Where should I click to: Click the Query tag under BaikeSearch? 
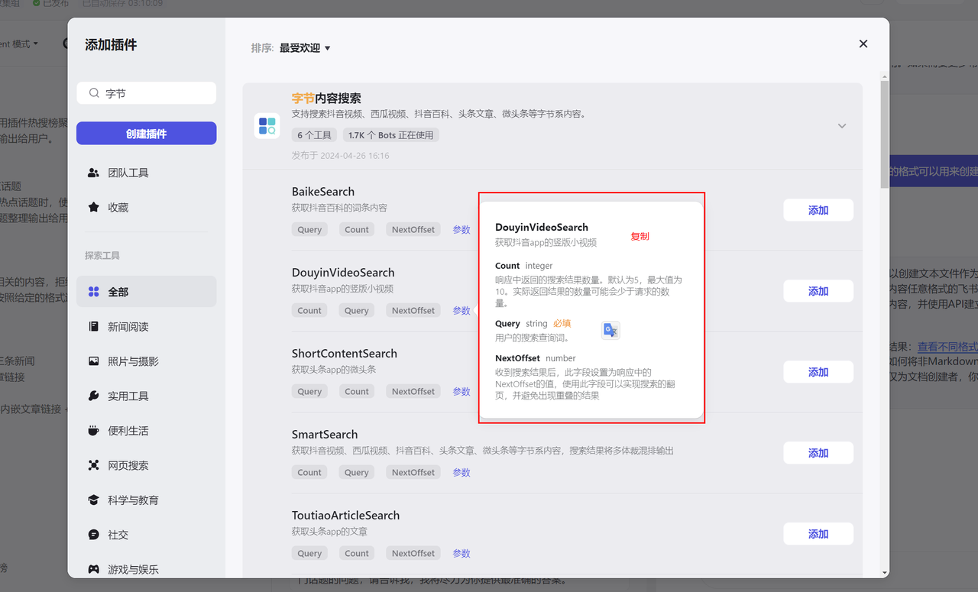click(309, 229)
